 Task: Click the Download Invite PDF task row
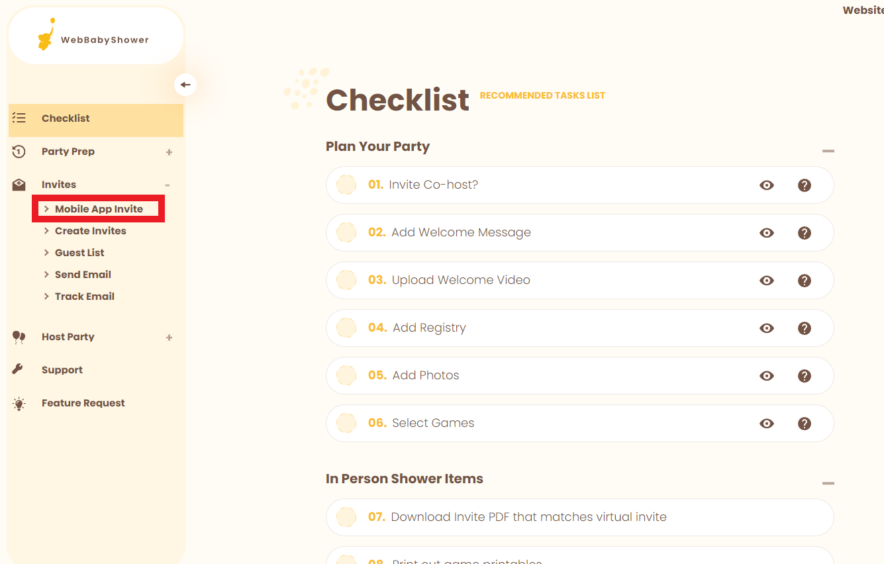528,517
